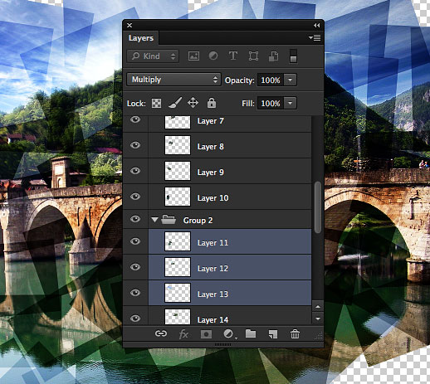
Task: Click the scroll up arrow in layers list
Action: click(x=318, y=307)
